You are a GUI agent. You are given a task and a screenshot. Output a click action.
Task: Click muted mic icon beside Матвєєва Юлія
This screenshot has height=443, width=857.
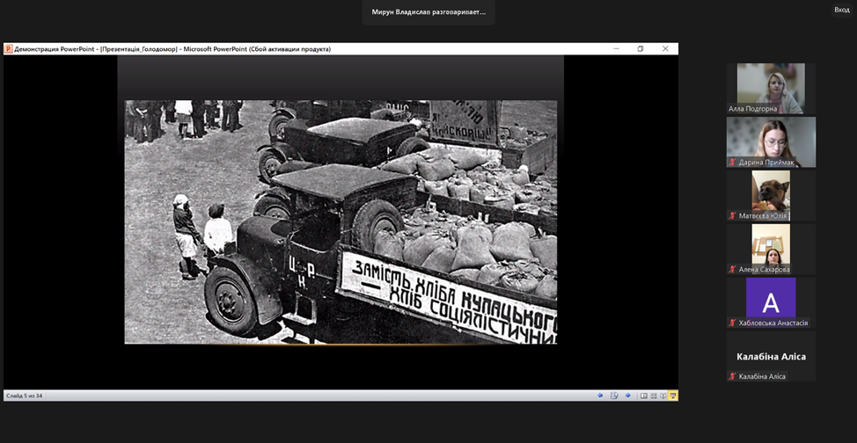(x=732, y=216)
